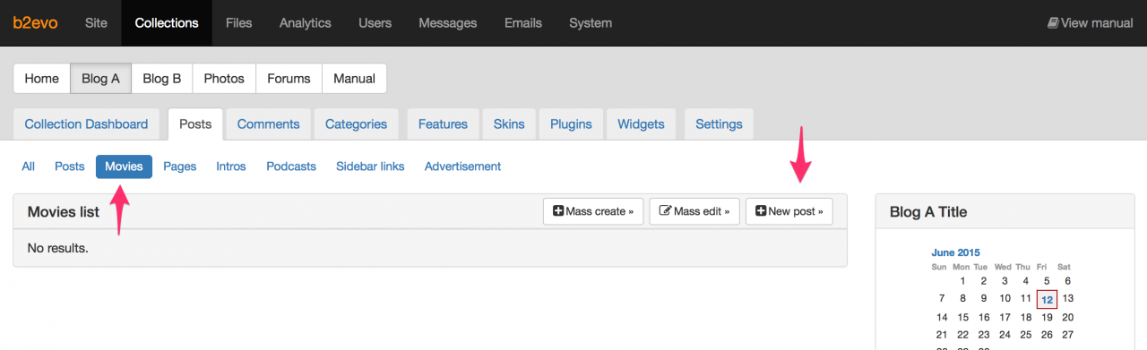Click calendar date 17

[1005, 317]
